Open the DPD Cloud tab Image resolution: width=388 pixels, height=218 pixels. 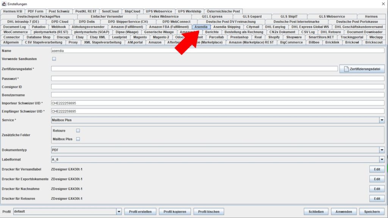pos(60,22)
